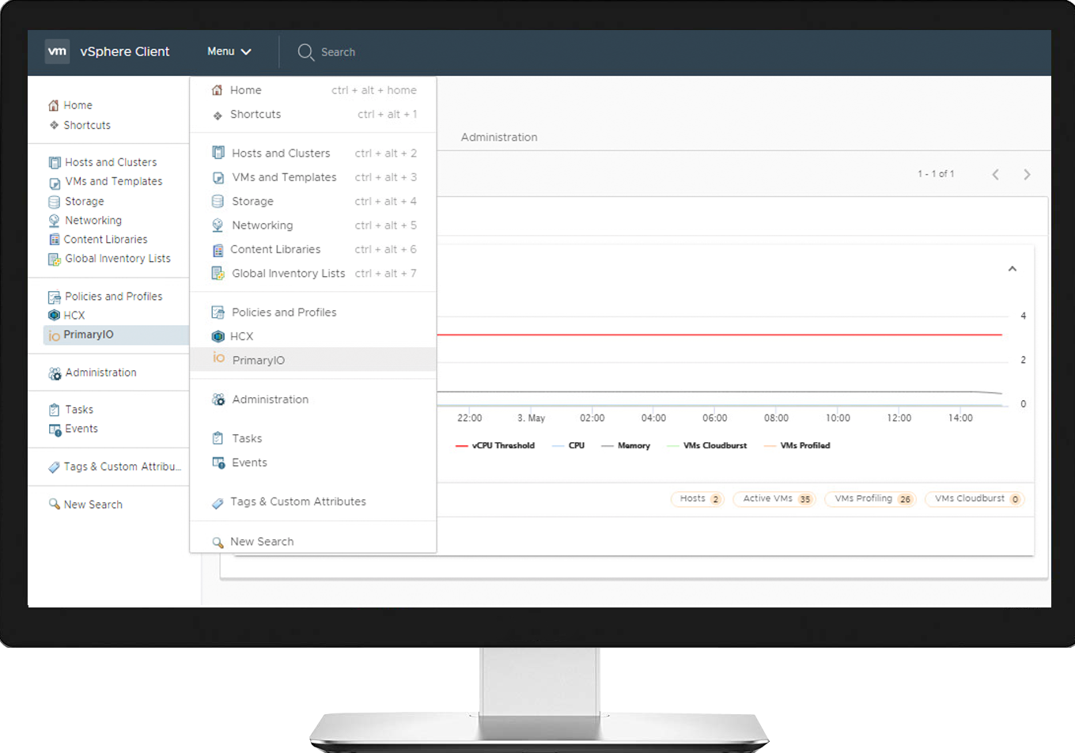
Task: Click Storage icon in left sidebar
Action: pos(54,202)
